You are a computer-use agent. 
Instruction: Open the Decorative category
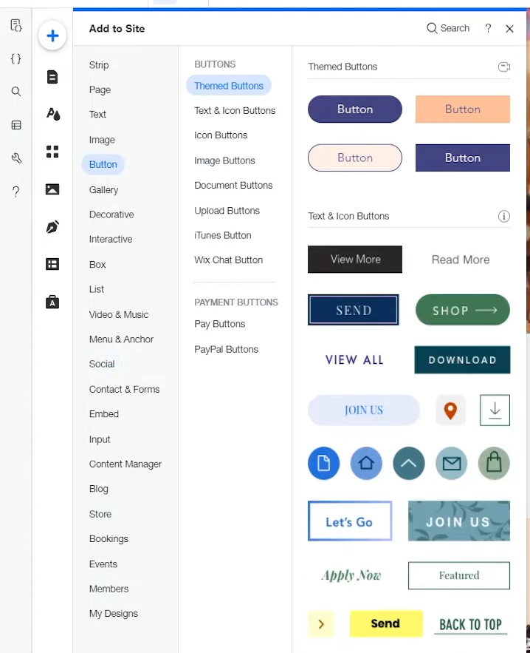[111, 214]
